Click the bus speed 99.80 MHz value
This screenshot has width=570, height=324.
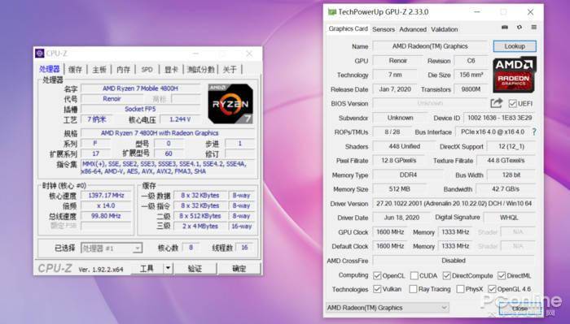(106, 216)
